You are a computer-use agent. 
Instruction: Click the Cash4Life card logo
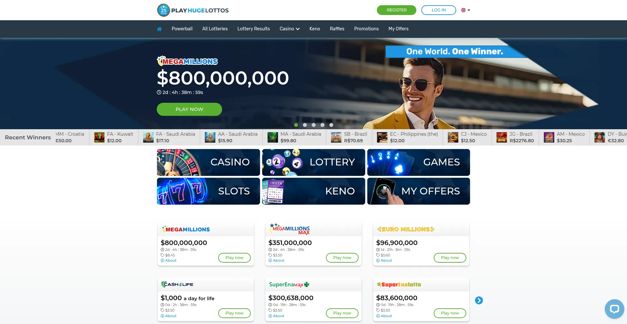point(177,285)
